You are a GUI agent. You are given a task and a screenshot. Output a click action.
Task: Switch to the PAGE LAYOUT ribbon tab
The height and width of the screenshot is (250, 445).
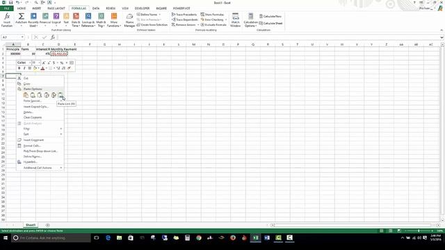[56, 8]
